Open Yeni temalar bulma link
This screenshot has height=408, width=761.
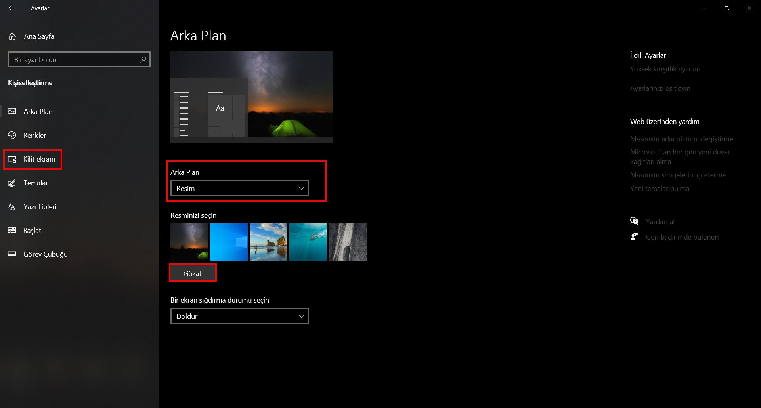pos(660,189)
